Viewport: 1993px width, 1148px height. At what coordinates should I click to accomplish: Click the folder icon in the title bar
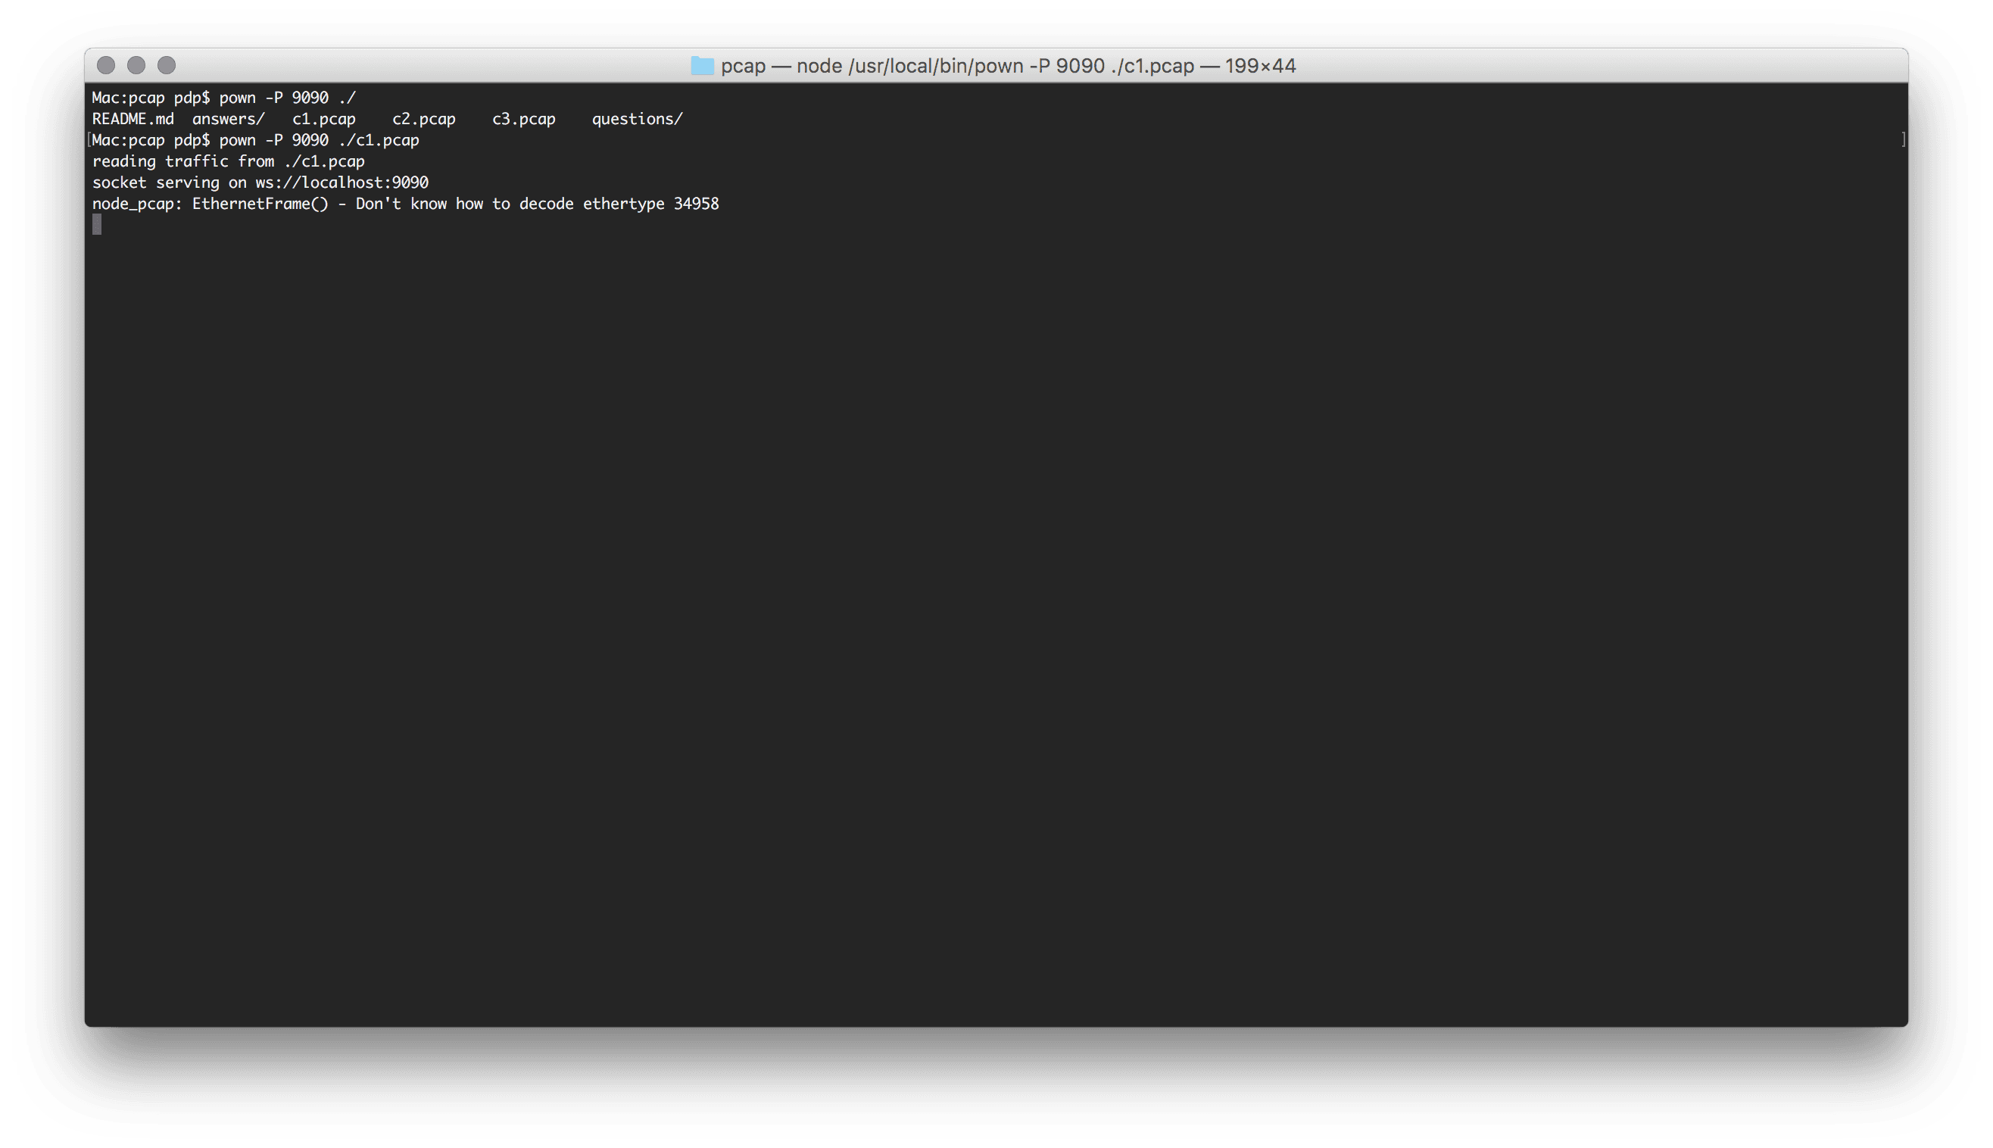click(x=702, y=65)
